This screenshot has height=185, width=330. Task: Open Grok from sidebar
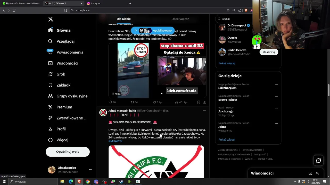(57, 74)
